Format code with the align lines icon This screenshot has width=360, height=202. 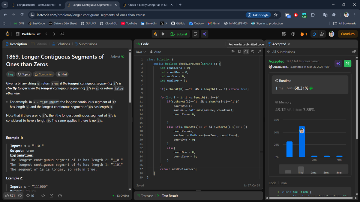(233, 52)
